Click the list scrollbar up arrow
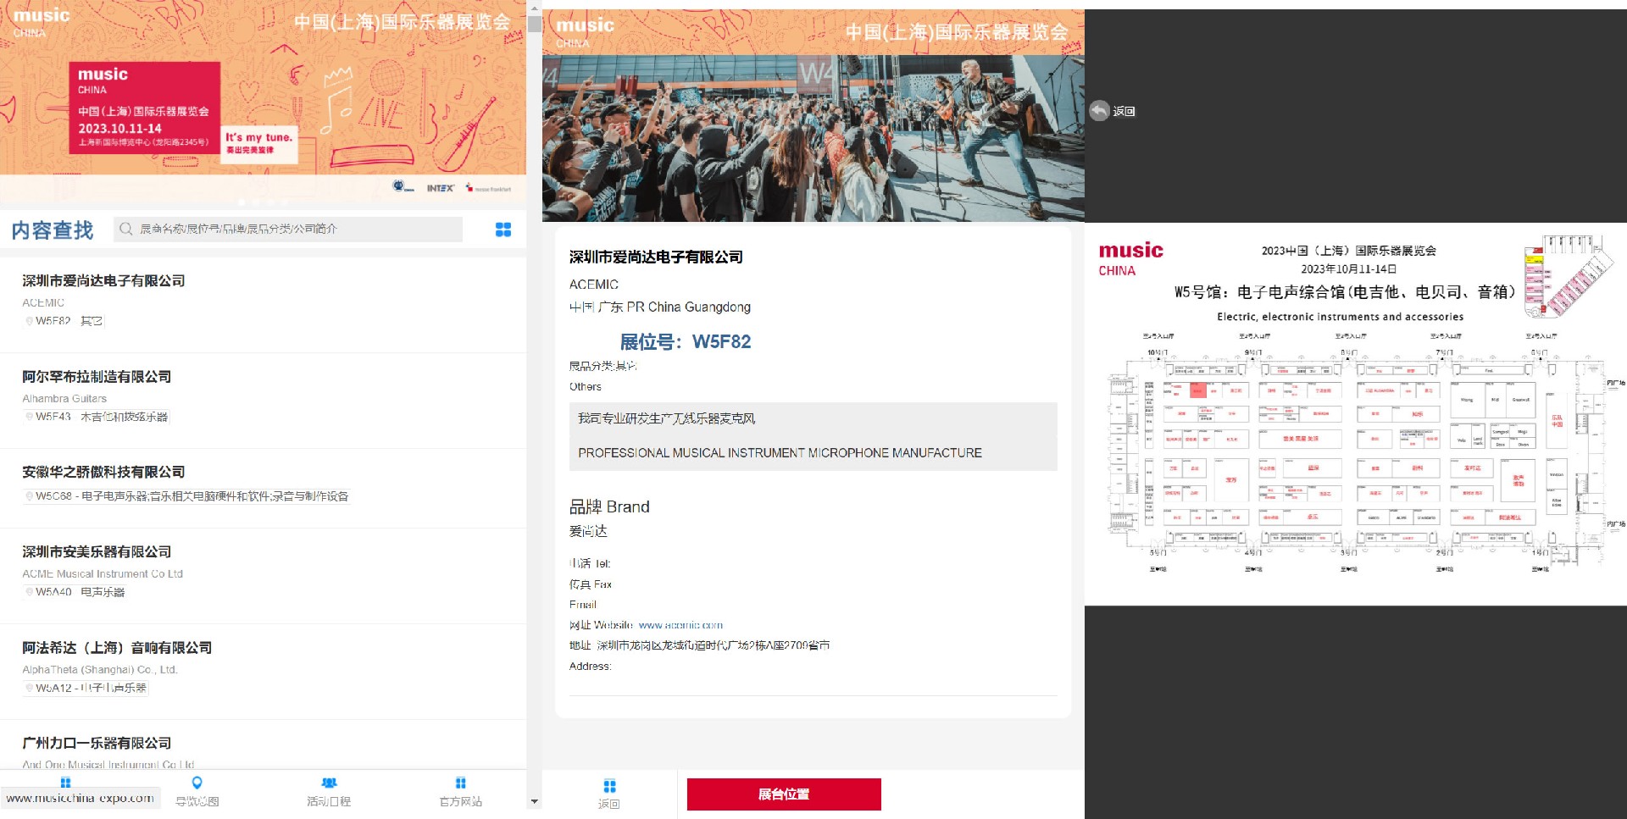This screenshot has height=819, width=1627. point(534,7)
